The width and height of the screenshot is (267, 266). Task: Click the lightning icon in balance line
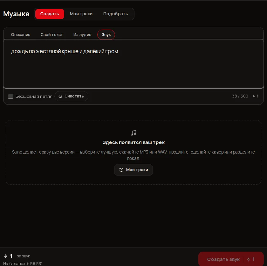click(27, 264)
